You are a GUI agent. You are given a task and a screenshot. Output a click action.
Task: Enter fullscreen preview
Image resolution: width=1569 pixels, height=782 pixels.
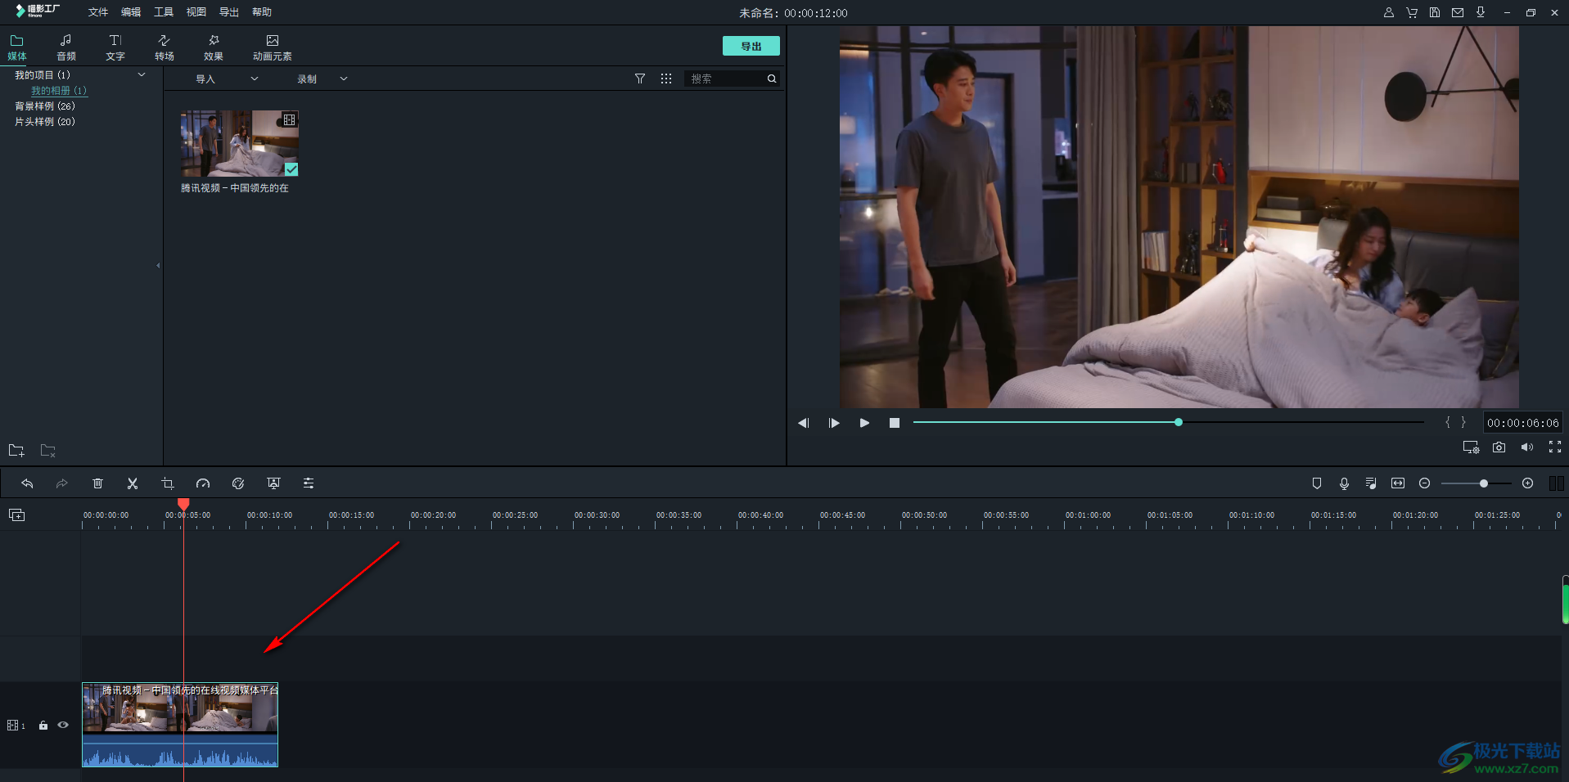[x=1555, y=447]
